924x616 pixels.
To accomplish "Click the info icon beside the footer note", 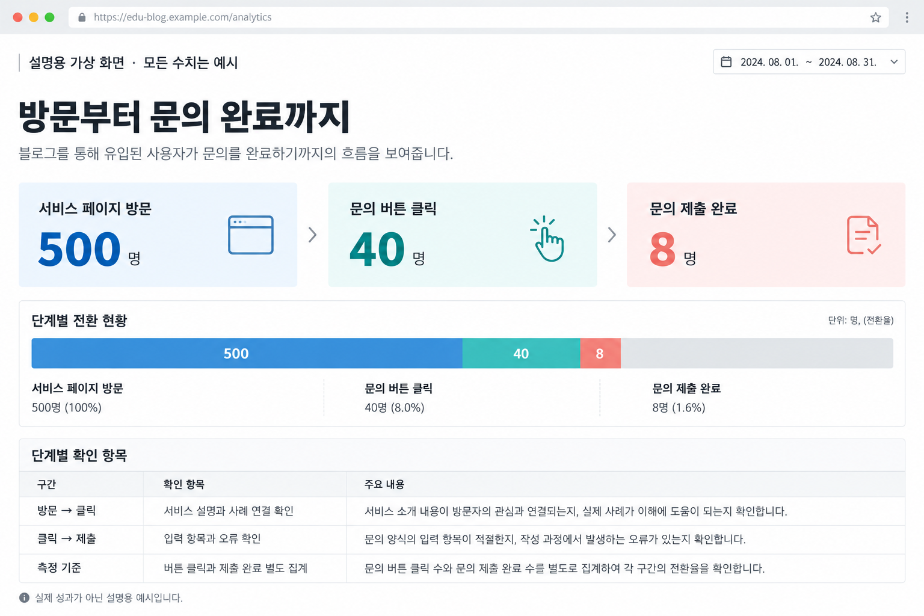I will click(x=24, y=597).
